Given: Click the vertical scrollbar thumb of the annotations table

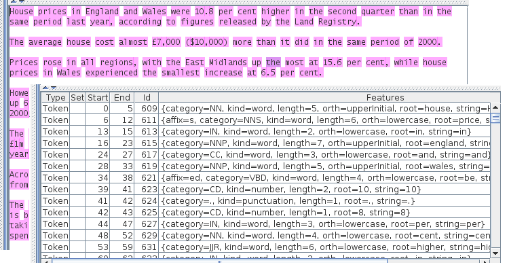Looking at the screenshot, I should click(x=495, y=118).
